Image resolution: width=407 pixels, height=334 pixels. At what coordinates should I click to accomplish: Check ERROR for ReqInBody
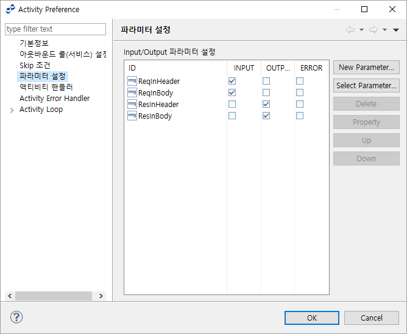pos(300,92)
